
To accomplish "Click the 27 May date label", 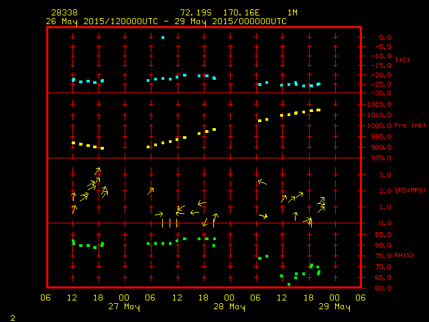I will pos(124,307).
